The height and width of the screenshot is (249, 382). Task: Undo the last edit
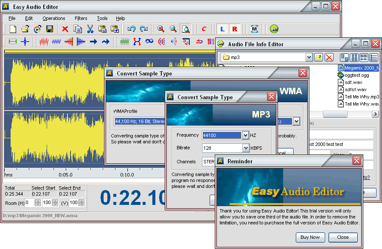point(132,29)
